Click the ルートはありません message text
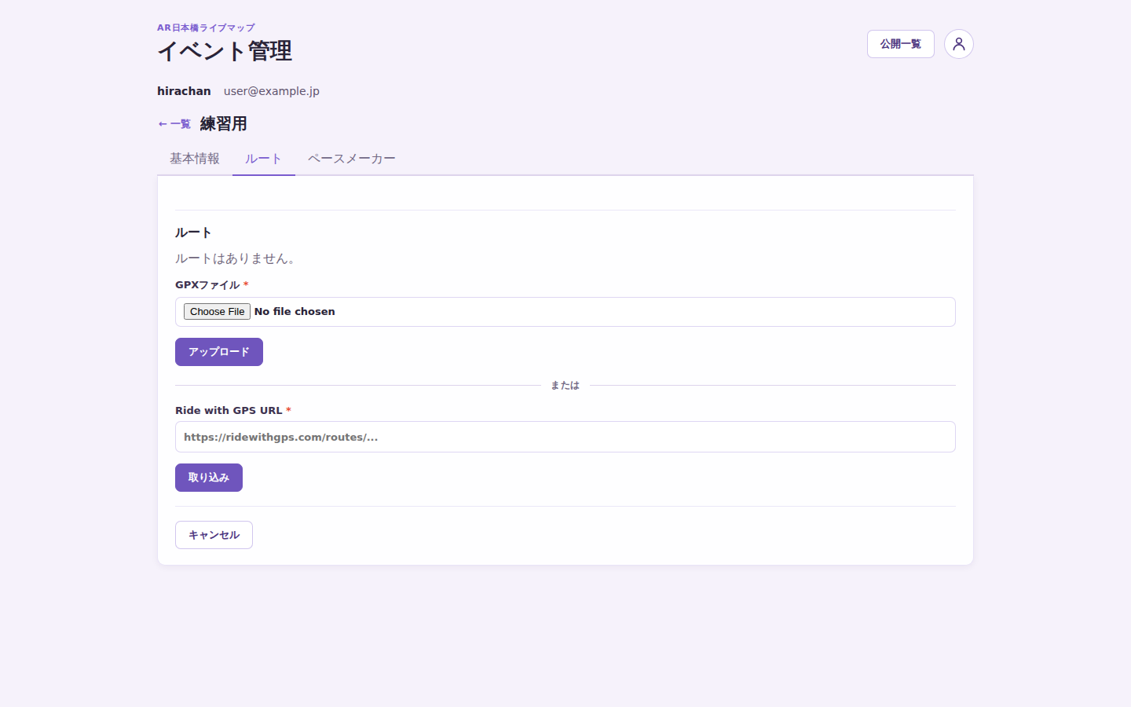Screen dimensions: 1131x707 click(235, 258)
